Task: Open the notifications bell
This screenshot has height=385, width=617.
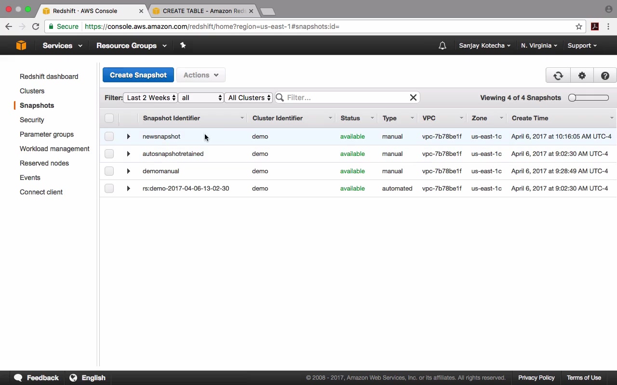Action: pyautogui.click(x=442, y=46)
